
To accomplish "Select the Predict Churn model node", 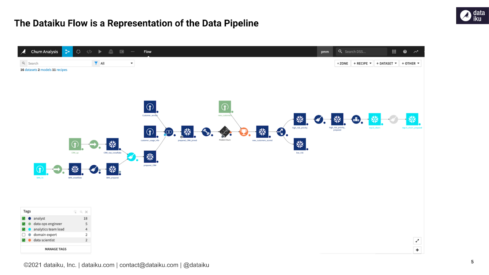I will (225, 132).
